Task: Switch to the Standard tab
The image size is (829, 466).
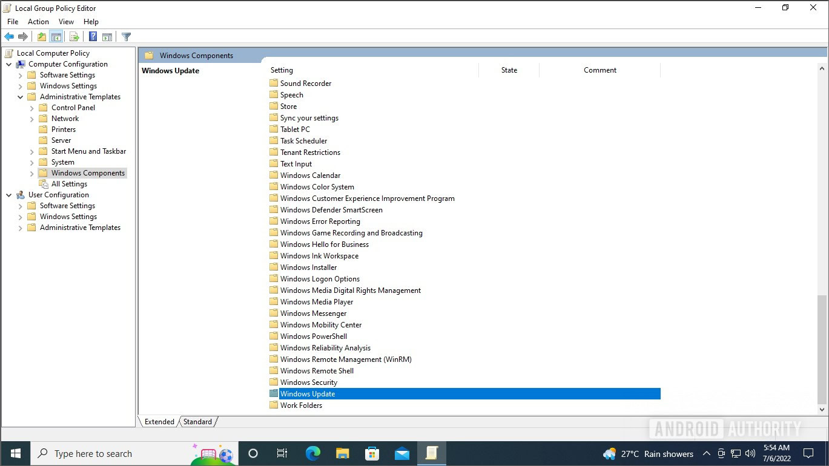Action: coord(197,422)
